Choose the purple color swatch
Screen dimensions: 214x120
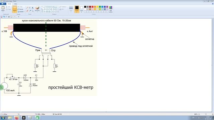pyautogui.click(x=107, y=7)
